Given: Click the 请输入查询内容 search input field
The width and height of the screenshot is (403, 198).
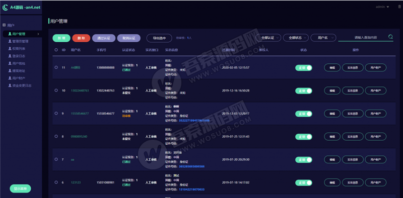Looking at the screenshot, I should click(363, 38).
